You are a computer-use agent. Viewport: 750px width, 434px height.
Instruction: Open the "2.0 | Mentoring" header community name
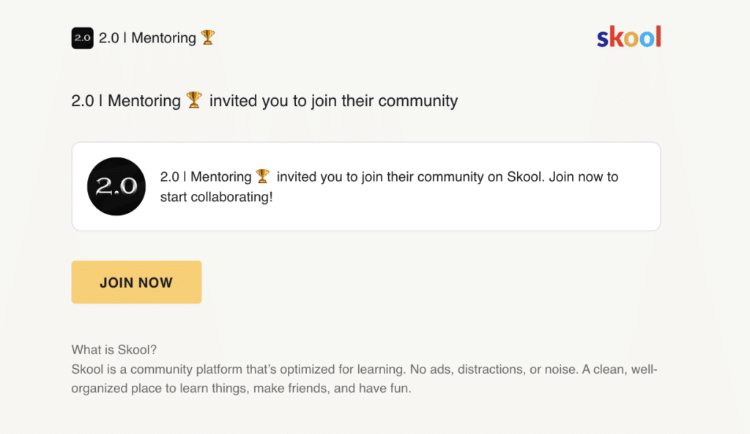(147, 38)
